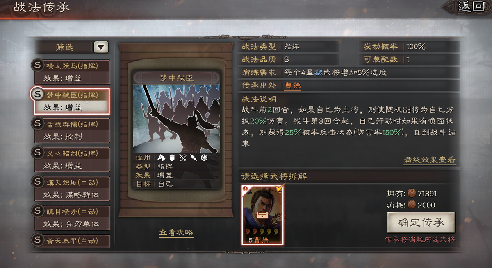This screenshot has height=268, width=492.
Task: Click the S grade badge on 横戈跃马
Action: [x=38, y=65]
